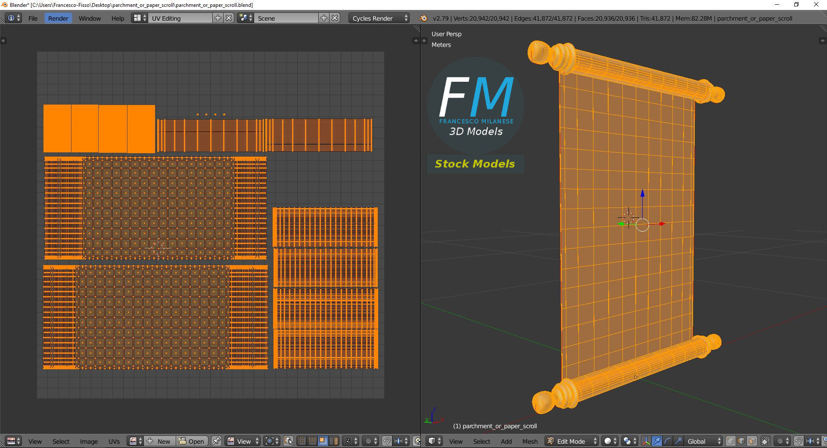Image resolution: width=827 pixels, height=448 pixels.
Task: Open the viewport shading selector
Action: (x=610, y=441)
